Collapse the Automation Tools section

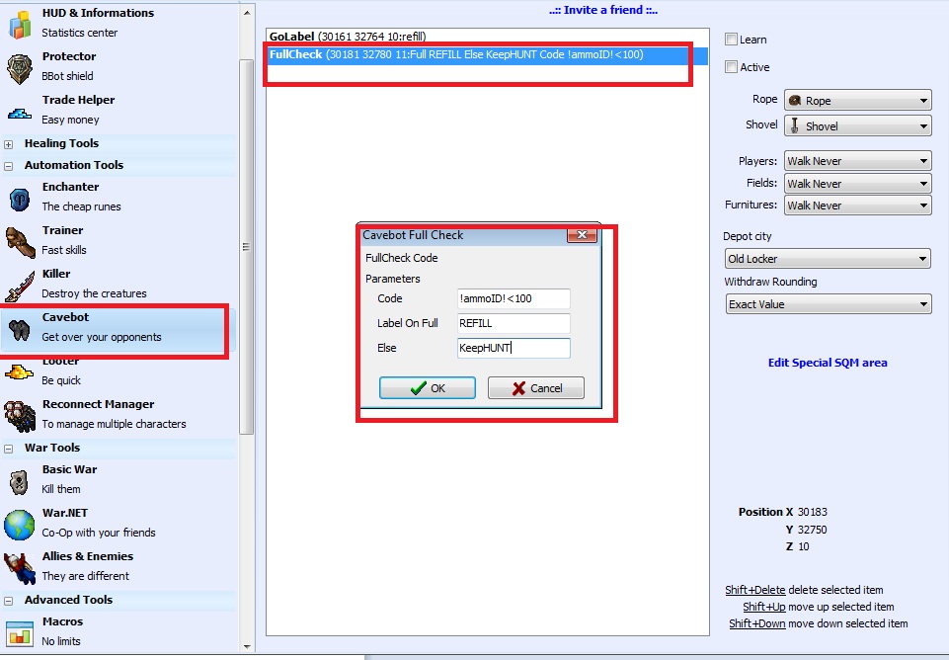click(9, 166)
